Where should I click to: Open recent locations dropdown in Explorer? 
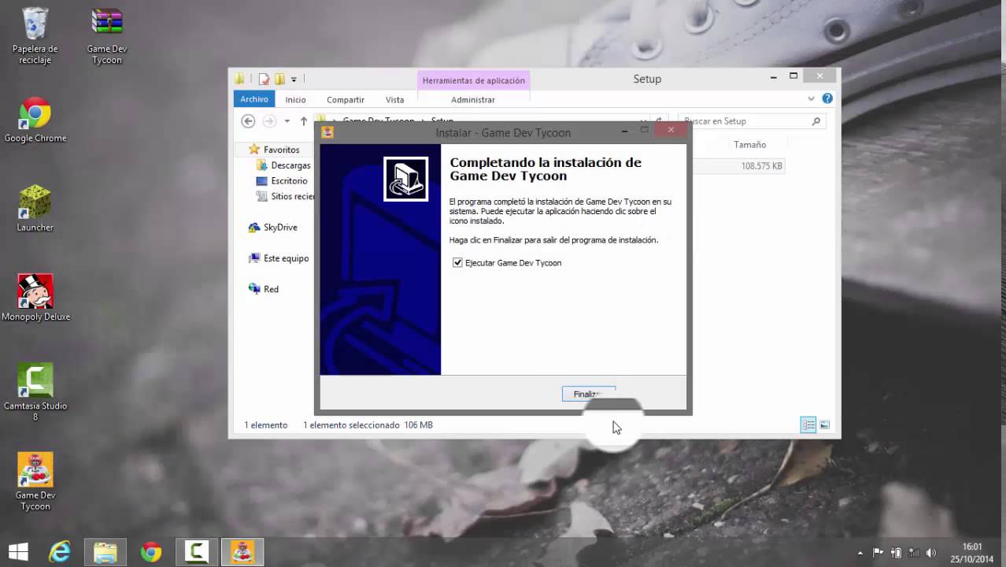(287, 121)
